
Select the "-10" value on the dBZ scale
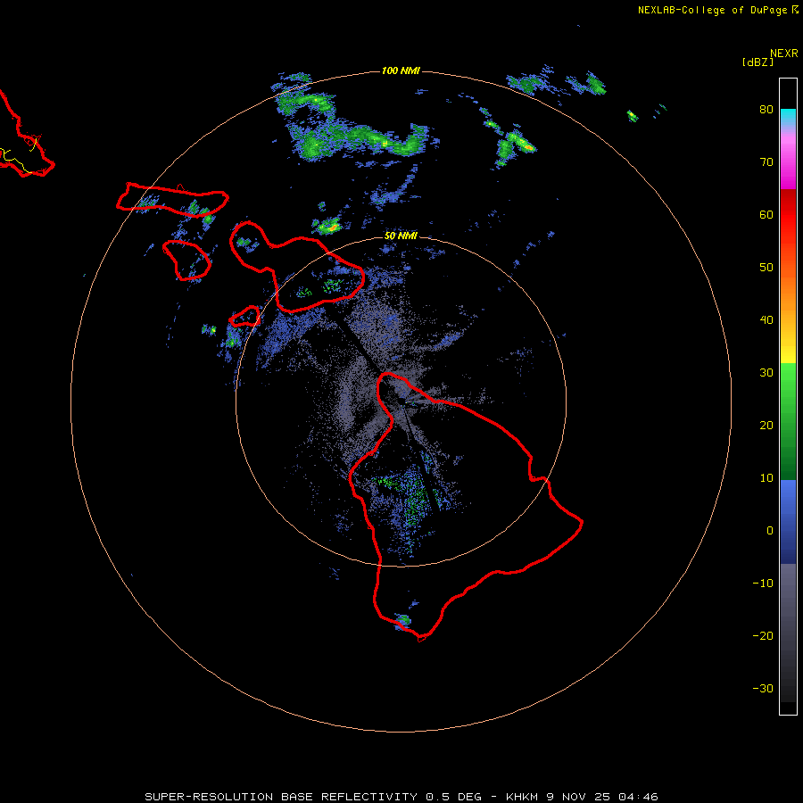pyautogui.click(x=763, y=584)
